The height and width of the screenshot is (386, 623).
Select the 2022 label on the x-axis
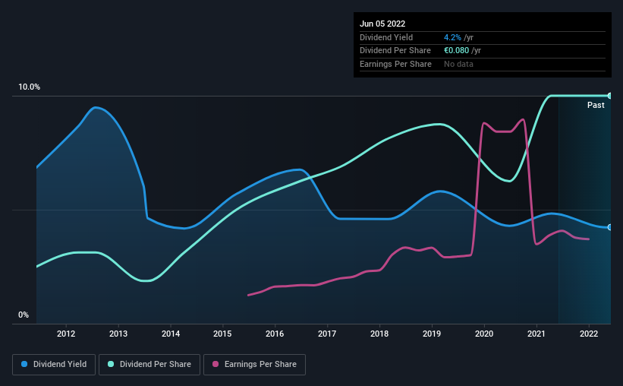click(589, 334)
